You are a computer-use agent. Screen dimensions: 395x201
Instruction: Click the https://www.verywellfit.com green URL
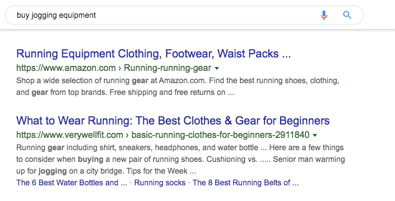69,135
